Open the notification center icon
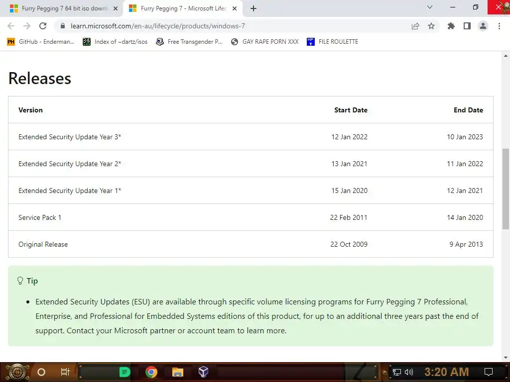This screenshot has width=510, height=382. pos(489,372)
